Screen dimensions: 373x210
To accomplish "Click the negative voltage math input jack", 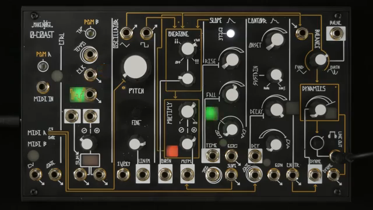I will click(72, 116).
